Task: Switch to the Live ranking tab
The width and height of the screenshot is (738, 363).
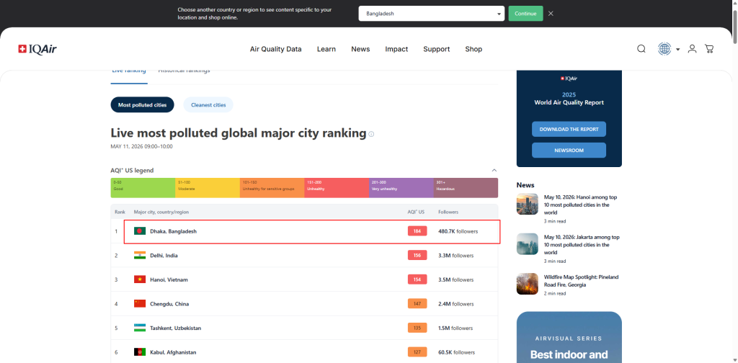Action: [129, 71]
